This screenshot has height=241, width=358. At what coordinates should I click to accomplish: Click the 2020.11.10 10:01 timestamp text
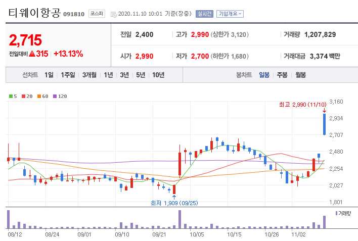pyautogui.click(x=140, y=14)
